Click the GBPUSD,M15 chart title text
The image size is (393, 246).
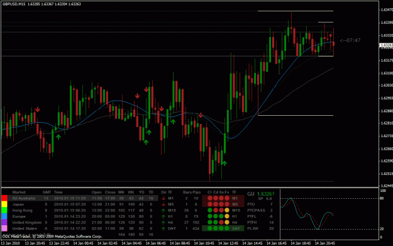pos(14,4)
